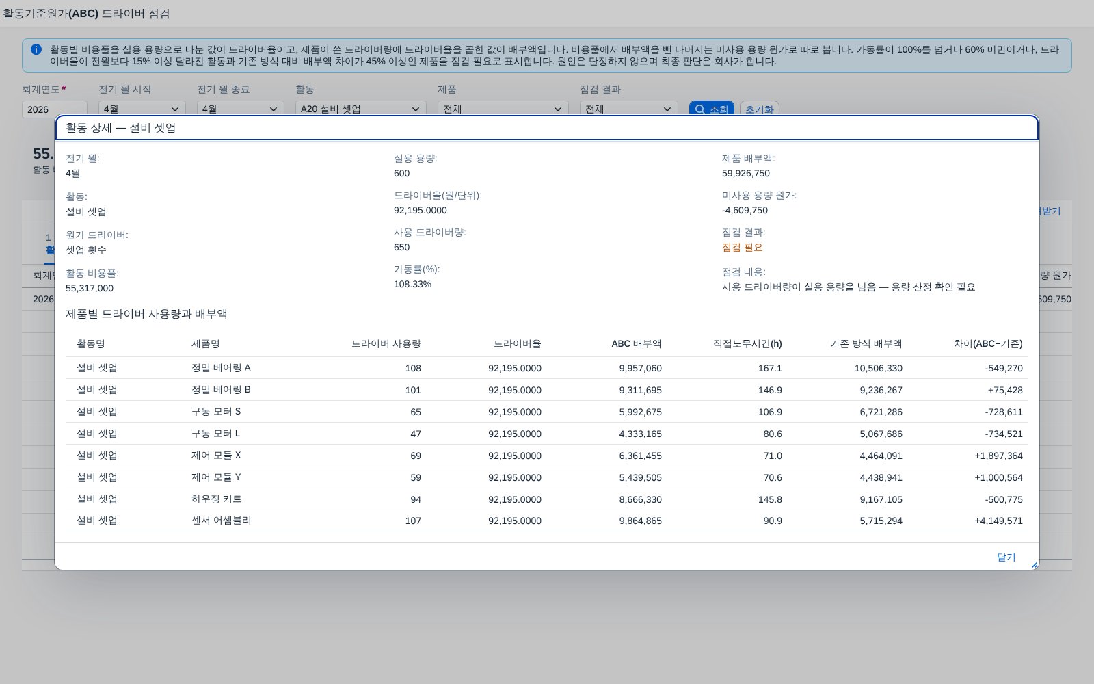
Task: Select the 정밀 베어링 B row
Action: point(547,390)
